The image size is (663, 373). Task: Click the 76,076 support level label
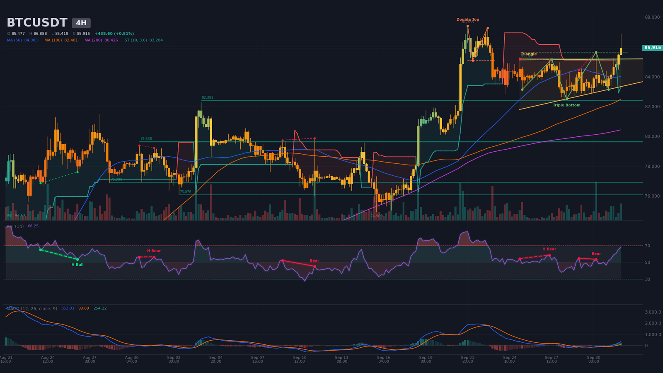(x=186, y=192)
